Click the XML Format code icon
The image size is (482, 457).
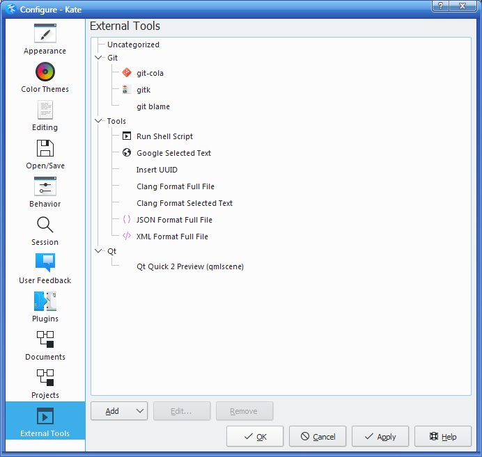tap(127, 236)
